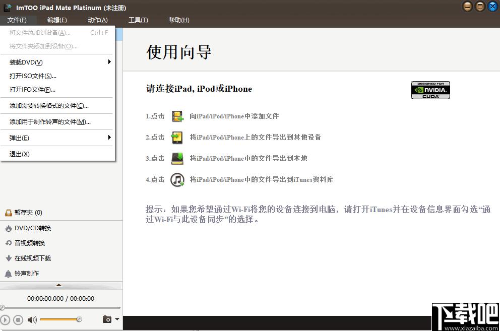Click the 音视频转换 arrow icon
The width and height of the screenshot is (500, 331).
coord(9,243)
